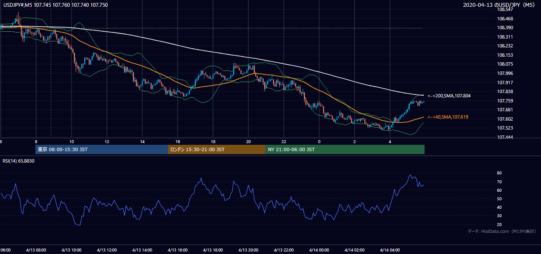Click the chart title '2020-04-13 のUSD/JPY (M5)'
This screenshot has width=541, height=254.
tap(499, 5)
